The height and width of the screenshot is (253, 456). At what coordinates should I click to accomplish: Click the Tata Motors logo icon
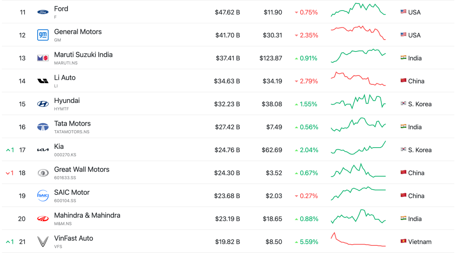point(43,127)
